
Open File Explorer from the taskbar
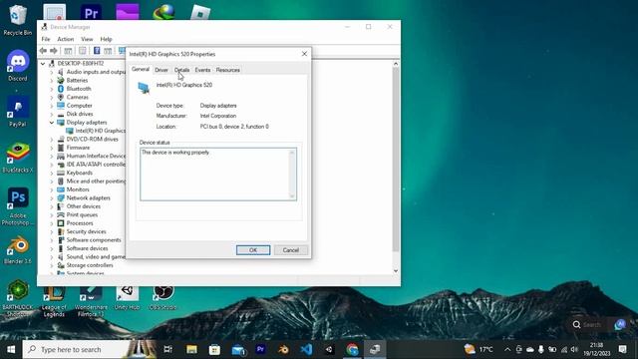click(x=191, y=349)
